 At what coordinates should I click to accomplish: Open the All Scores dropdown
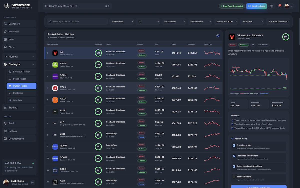[252, 22]
